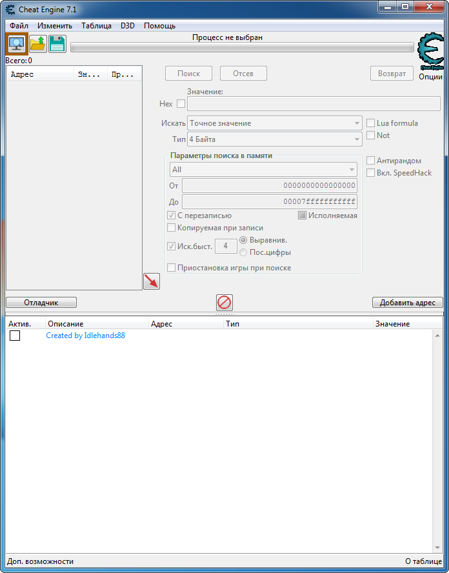Open Изменить menu
This screenshot has height=573, width=449.
(55, 26)
